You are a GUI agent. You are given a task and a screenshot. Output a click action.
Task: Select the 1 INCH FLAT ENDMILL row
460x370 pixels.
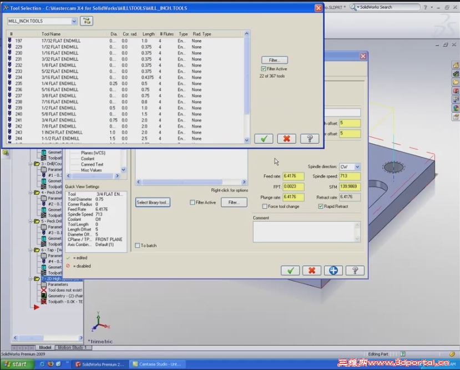(126, 133)
